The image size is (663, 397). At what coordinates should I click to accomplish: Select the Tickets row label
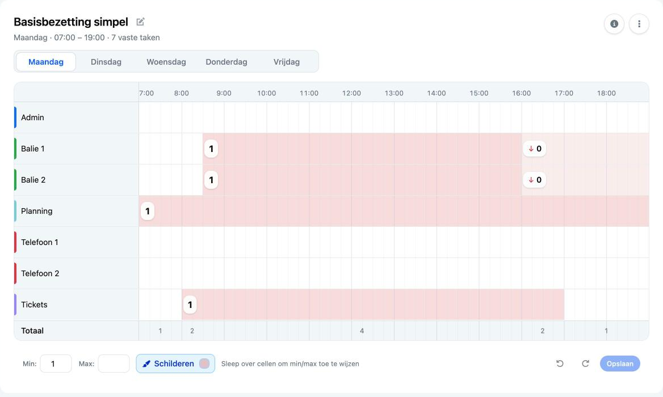click(34, 305)
